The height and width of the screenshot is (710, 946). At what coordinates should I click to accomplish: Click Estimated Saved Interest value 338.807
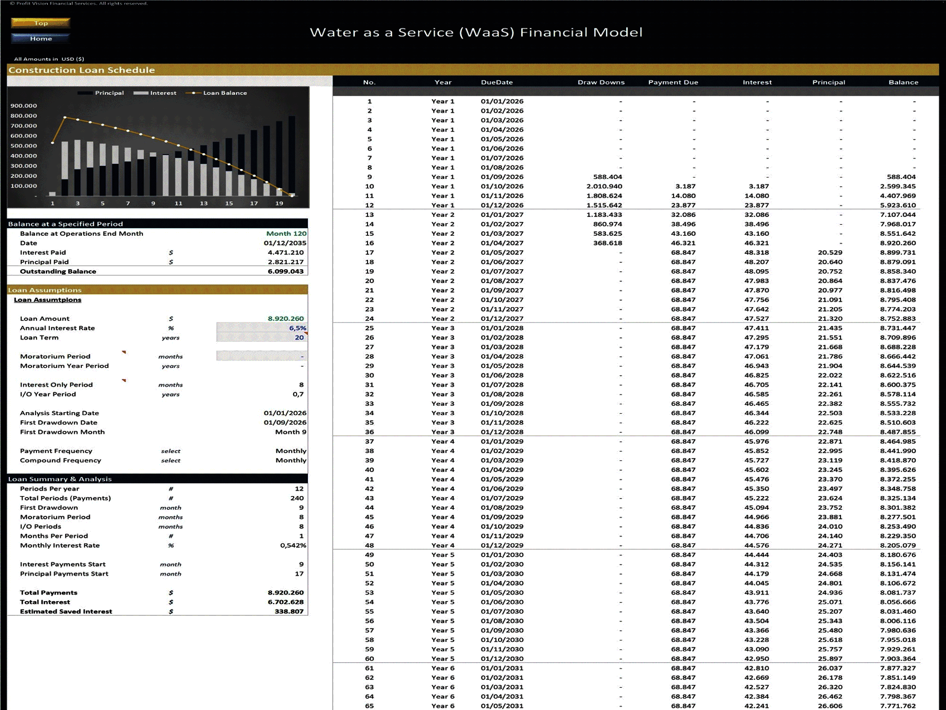[289, 611]
